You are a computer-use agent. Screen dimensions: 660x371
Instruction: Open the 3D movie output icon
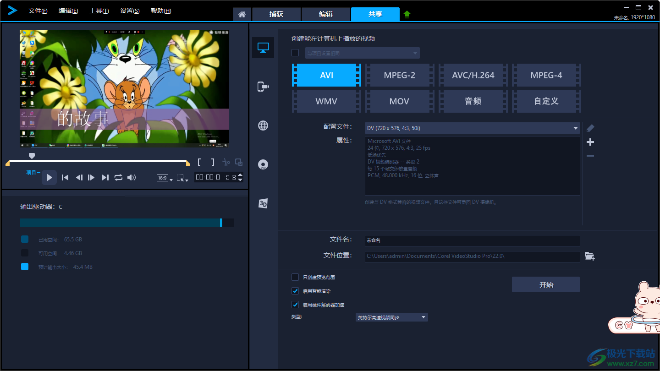(x=263, y=204)
